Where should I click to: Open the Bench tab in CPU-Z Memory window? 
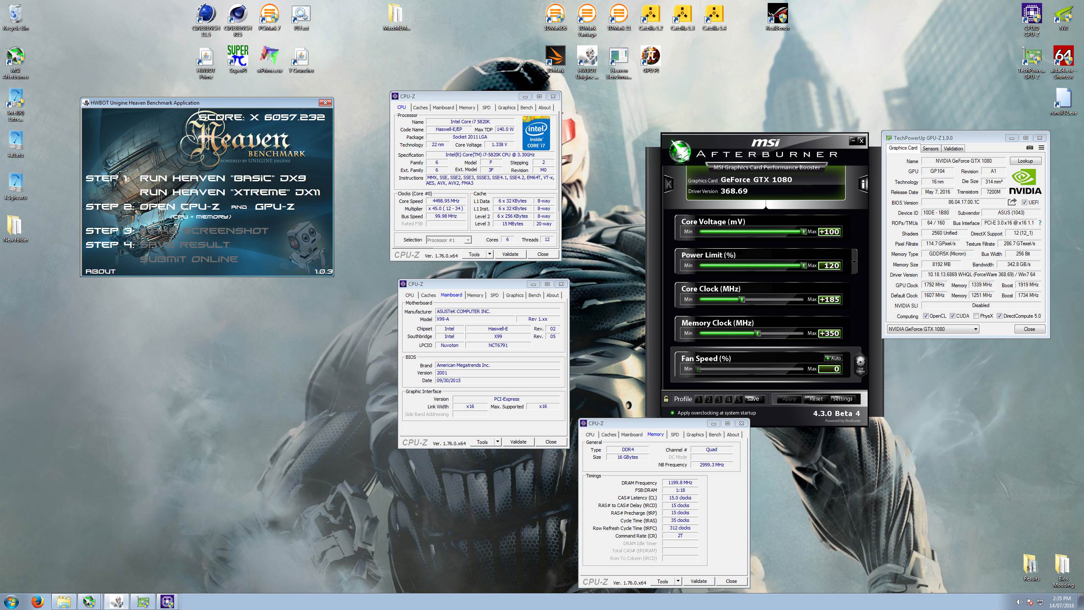[715, 435]
